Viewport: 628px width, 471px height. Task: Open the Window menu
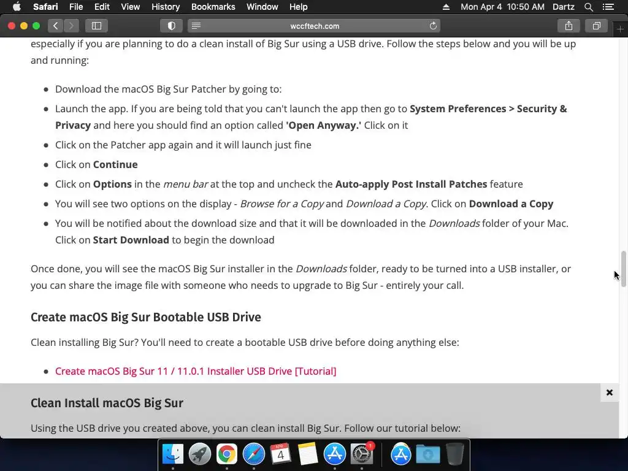tap(262, 7)
